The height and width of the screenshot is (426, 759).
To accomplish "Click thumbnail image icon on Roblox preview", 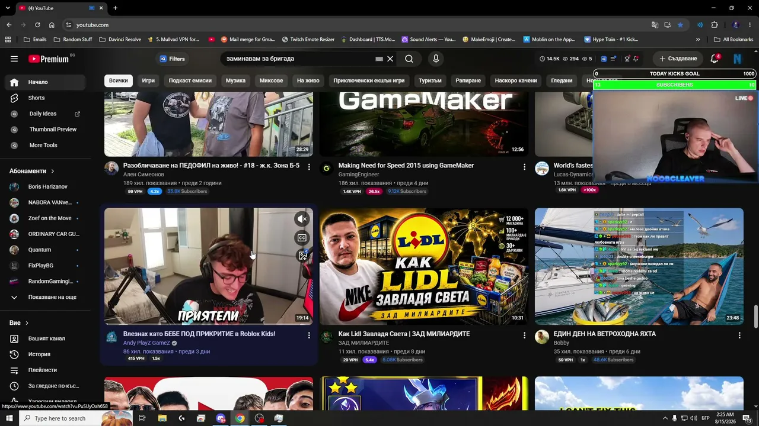I will [x=302, y=256].
